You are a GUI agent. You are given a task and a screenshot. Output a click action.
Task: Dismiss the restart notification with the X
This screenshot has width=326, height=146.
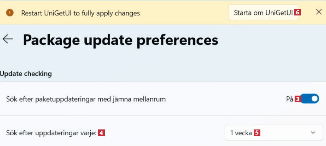(x=319, y=12)
